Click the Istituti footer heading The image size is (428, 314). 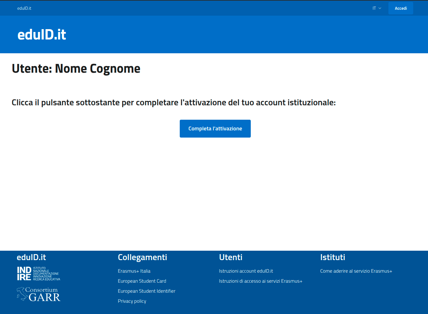point(332,257)
